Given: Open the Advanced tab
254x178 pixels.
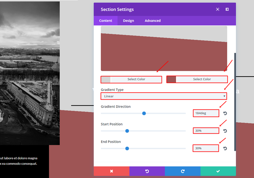Looking at the screenshot, I should coord(153,21).
